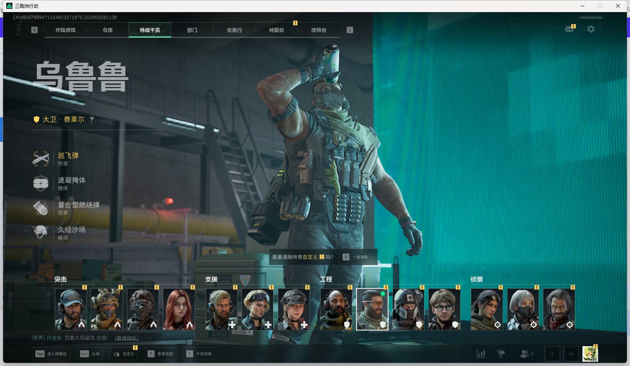Click the 复合型燃烧弹 skill icon
The height and width of the screenshot is (366, 630).
point(41,208)
